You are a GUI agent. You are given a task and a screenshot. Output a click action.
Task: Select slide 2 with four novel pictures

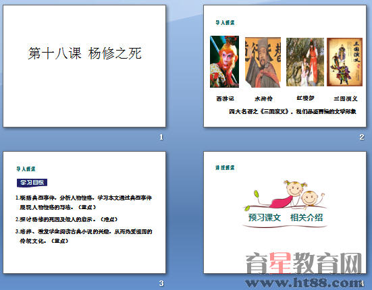(x=285, y=66)
